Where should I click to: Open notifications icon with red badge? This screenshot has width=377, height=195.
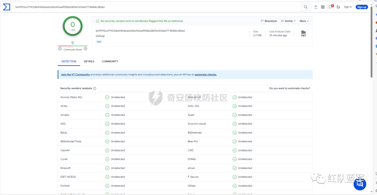(x=331, y=7)
